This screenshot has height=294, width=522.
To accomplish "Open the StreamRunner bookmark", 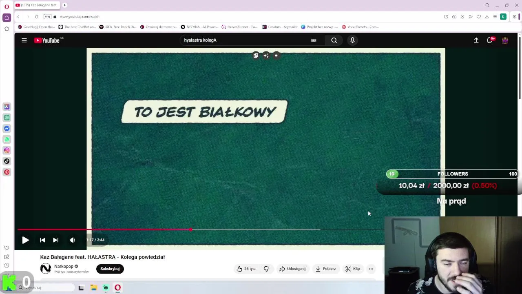I will coord(239,27).
